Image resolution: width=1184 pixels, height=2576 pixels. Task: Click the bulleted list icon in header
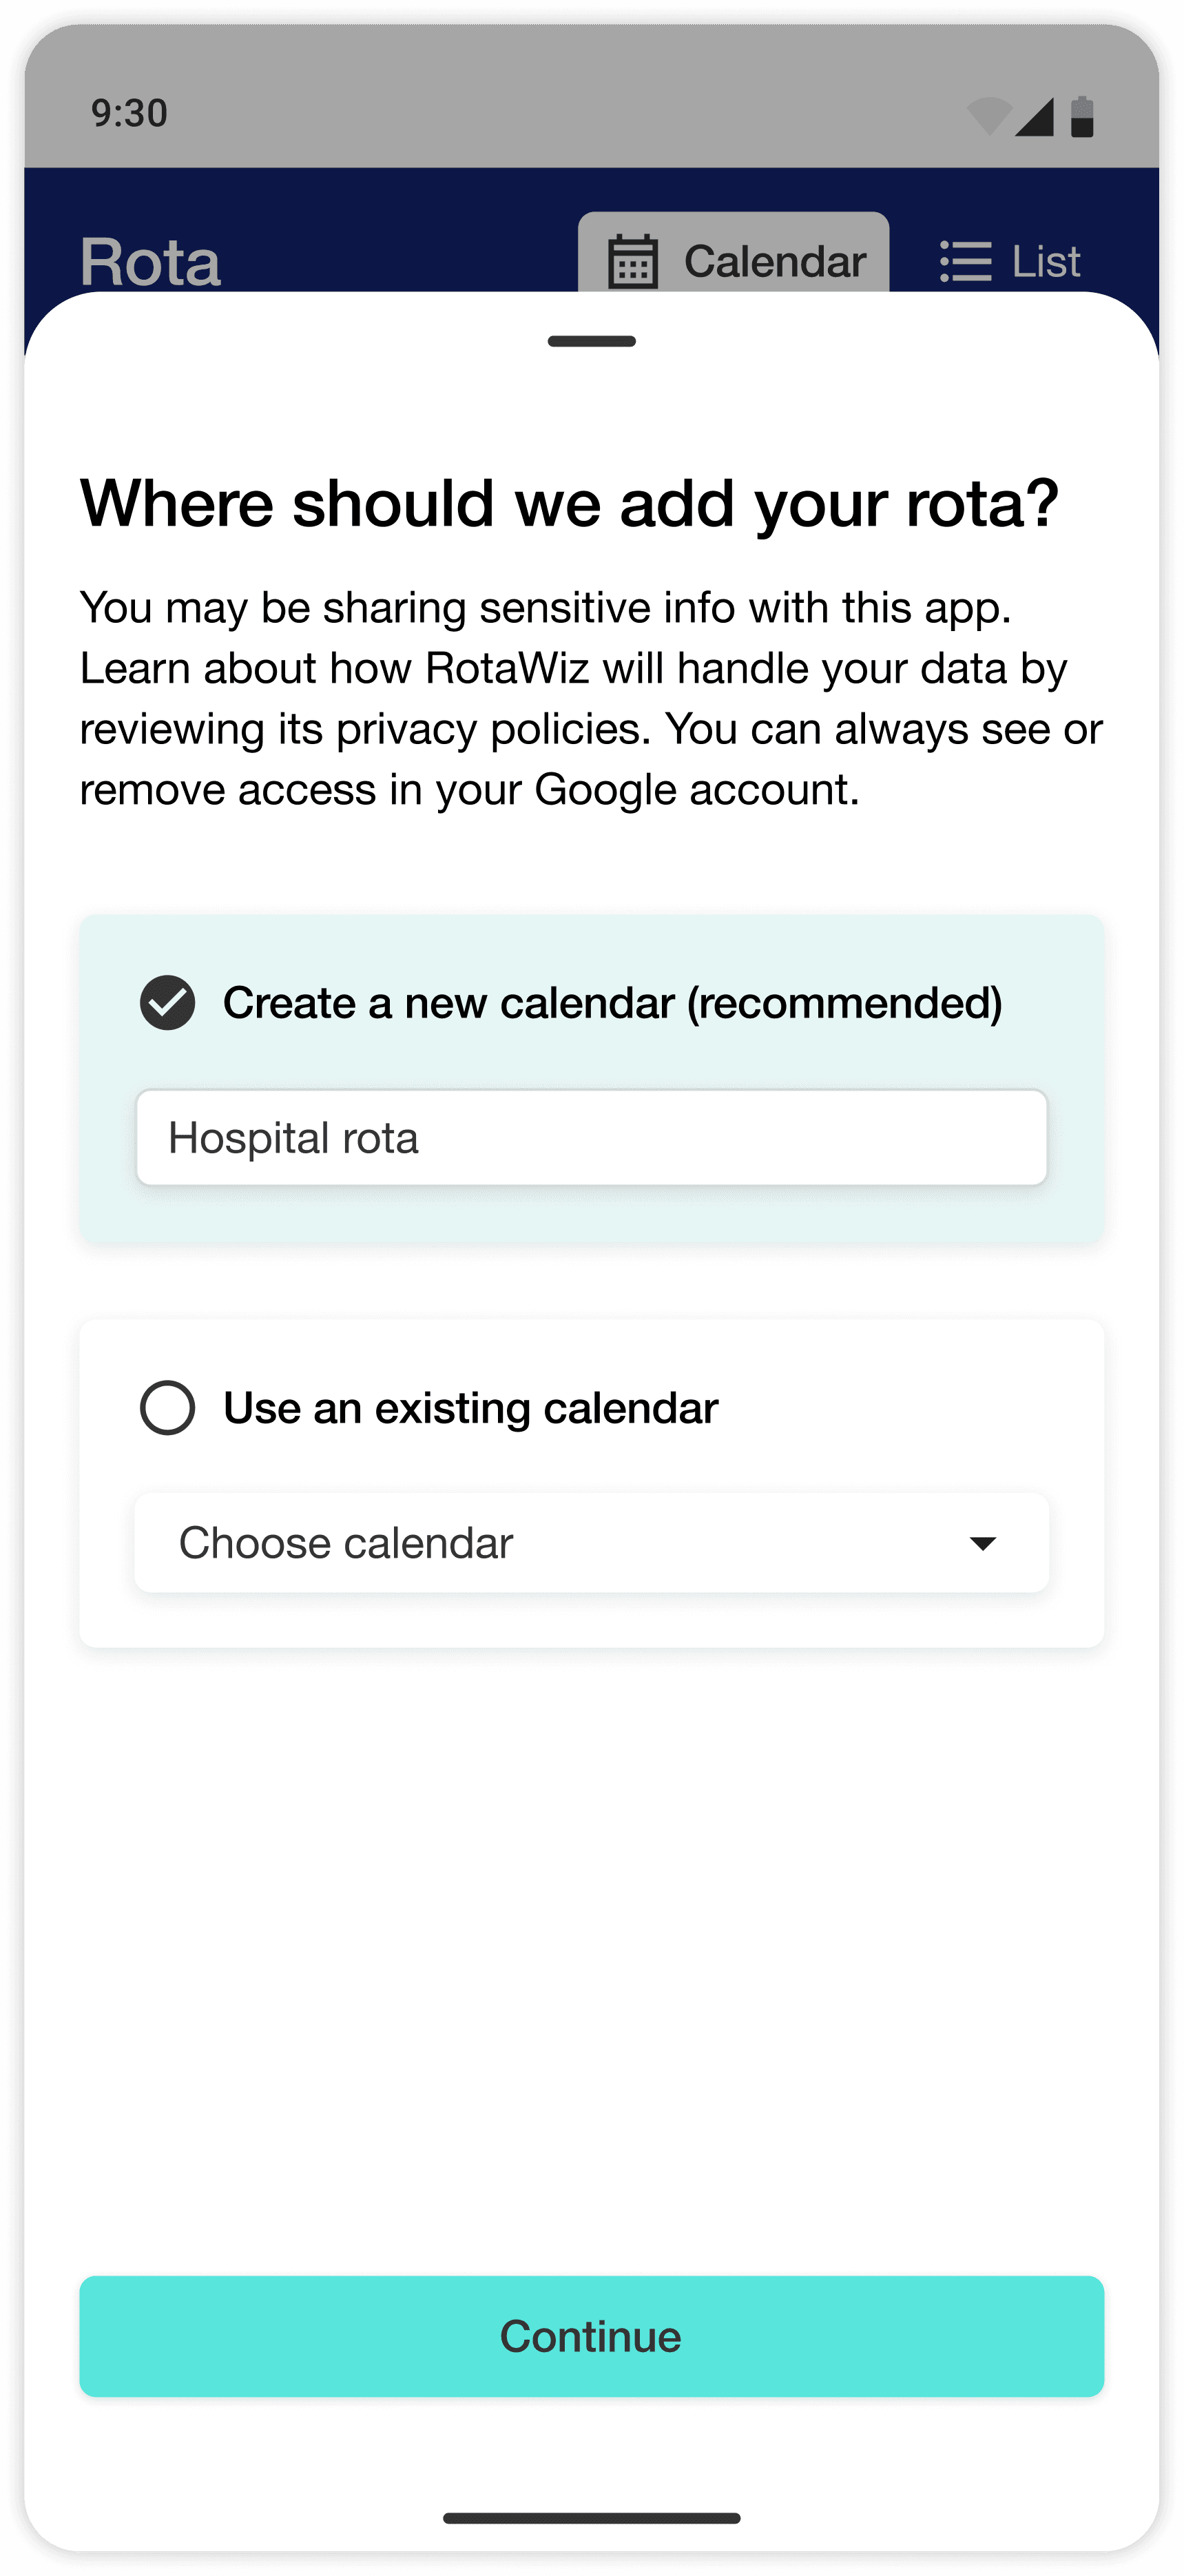[x=965, y=262]
